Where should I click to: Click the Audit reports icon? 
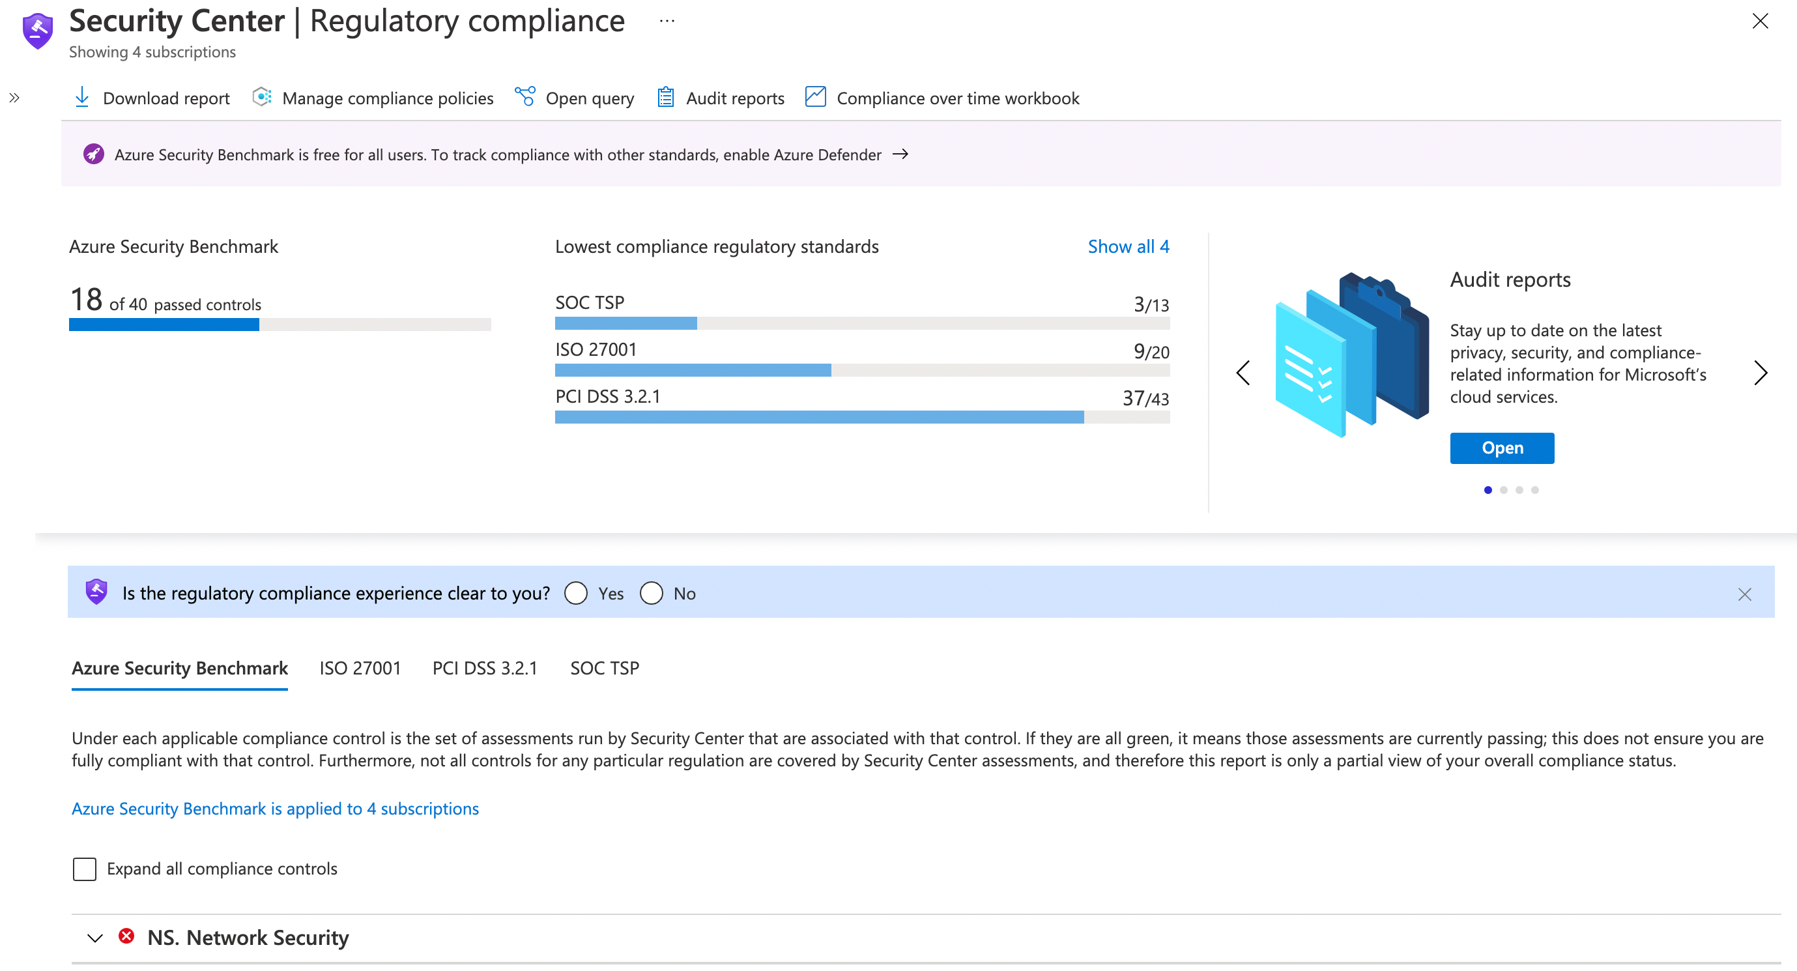(665, 98)
